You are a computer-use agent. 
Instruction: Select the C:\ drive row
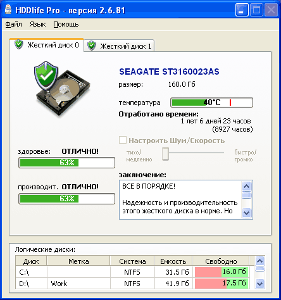click(x=132, y=272)
